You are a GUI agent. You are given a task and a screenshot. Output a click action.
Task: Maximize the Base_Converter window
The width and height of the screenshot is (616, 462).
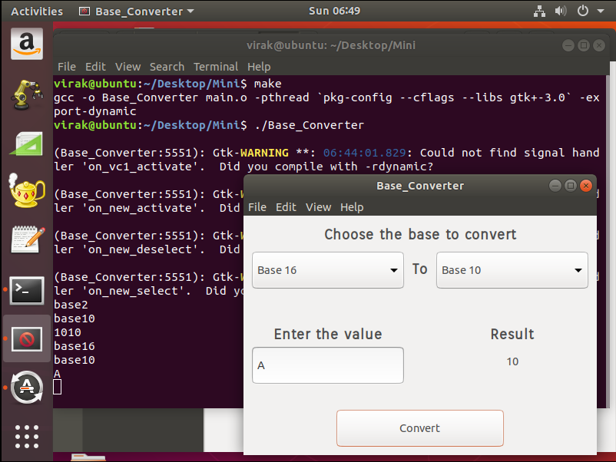tap(571, 185)
